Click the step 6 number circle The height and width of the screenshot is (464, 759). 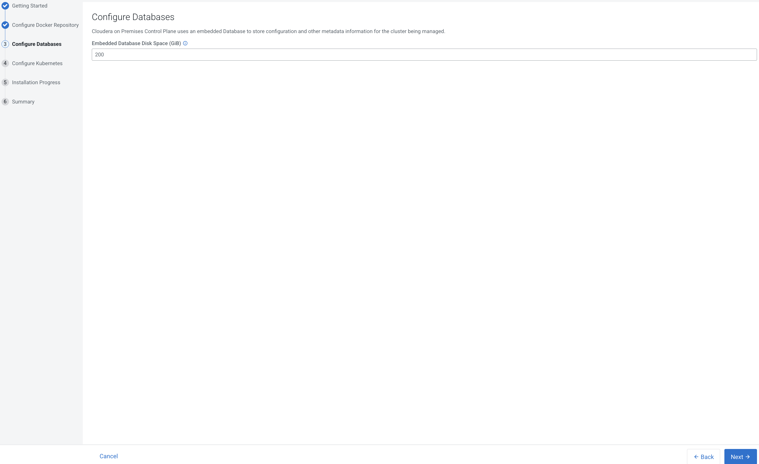pos(5,101)
